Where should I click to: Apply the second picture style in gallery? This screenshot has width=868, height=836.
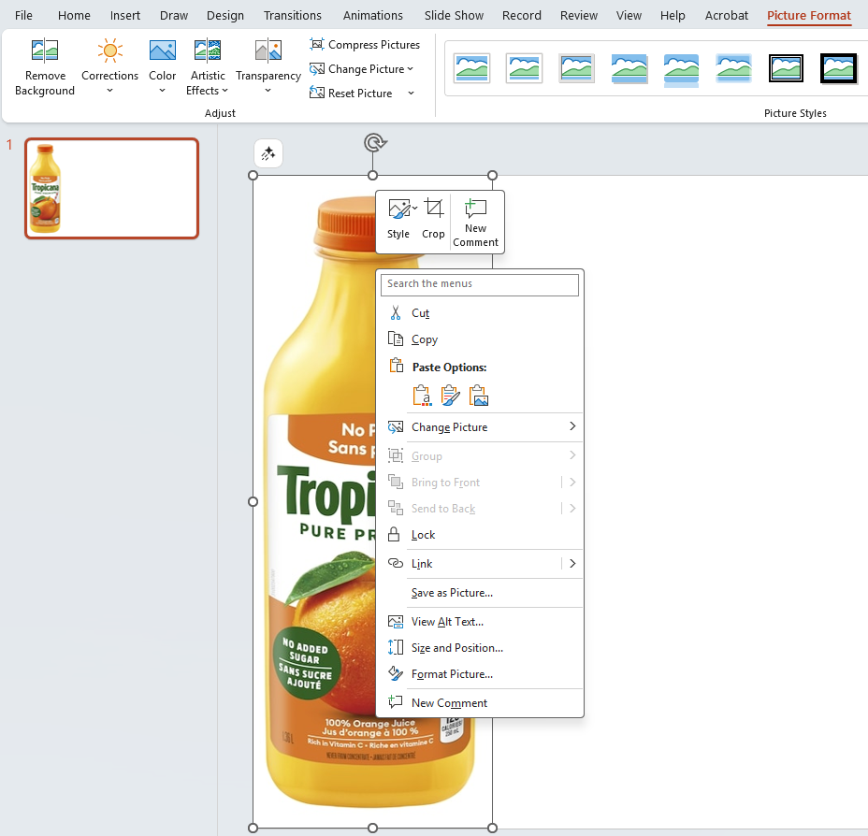pos(524,68)
